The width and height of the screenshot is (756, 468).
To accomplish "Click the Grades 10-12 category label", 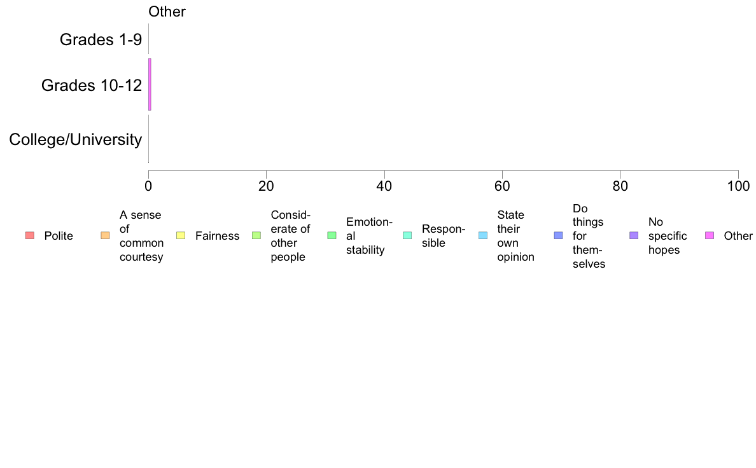I will (x=92, y=85).
